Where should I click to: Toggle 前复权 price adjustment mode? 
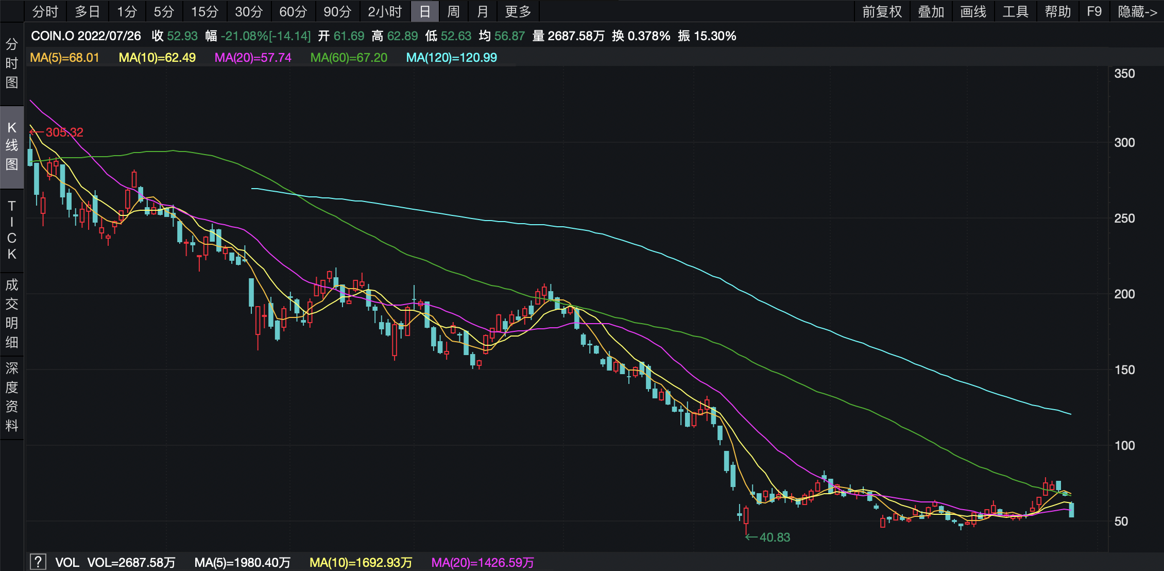click(882, 11)
